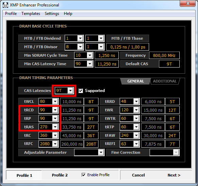Open the Profile menu
Image resolution: width=198 pixels, height=186 pixels.
tap(11, 14)
